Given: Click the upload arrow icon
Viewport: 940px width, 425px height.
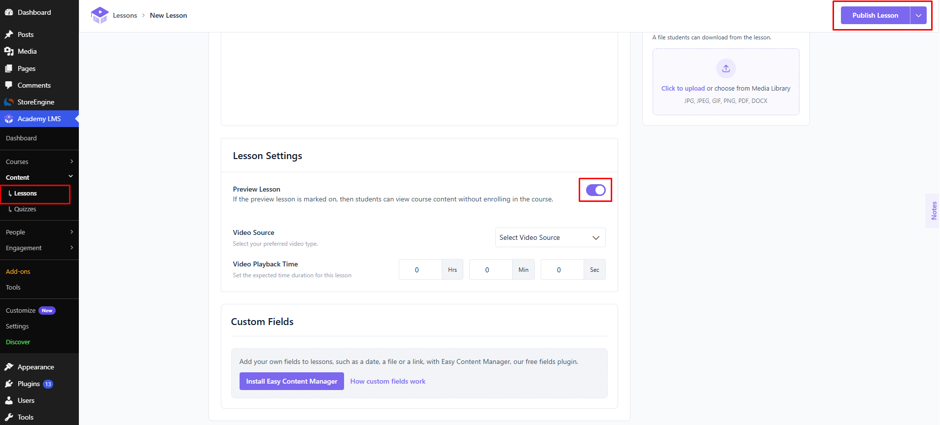Looking at the screenshot, I should (x=726, y=68).
